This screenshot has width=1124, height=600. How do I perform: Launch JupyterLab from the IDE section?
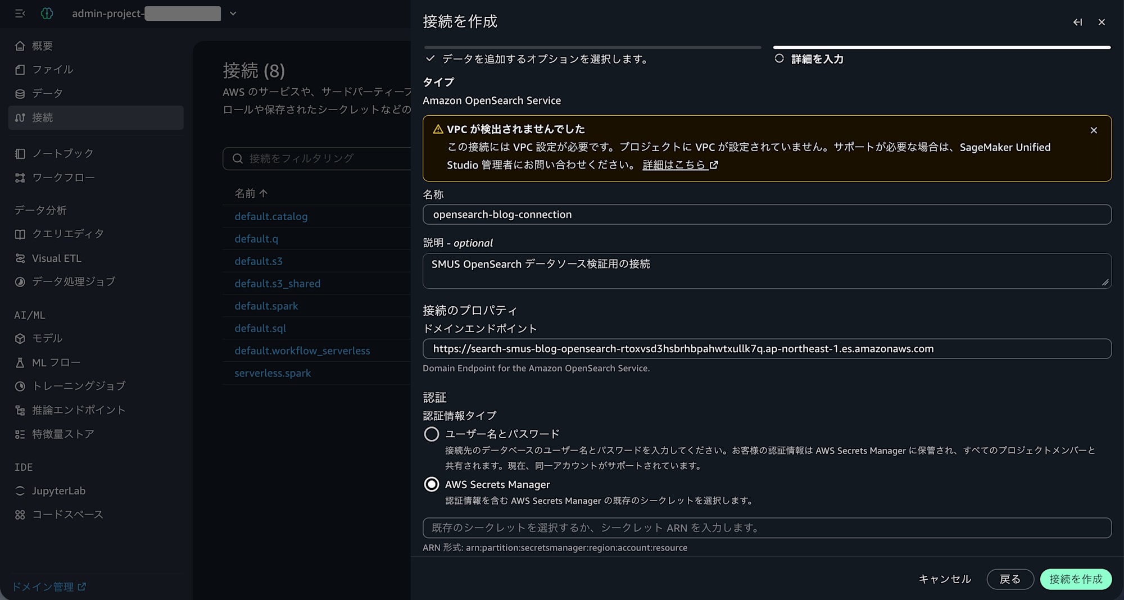tap(58, 491)
